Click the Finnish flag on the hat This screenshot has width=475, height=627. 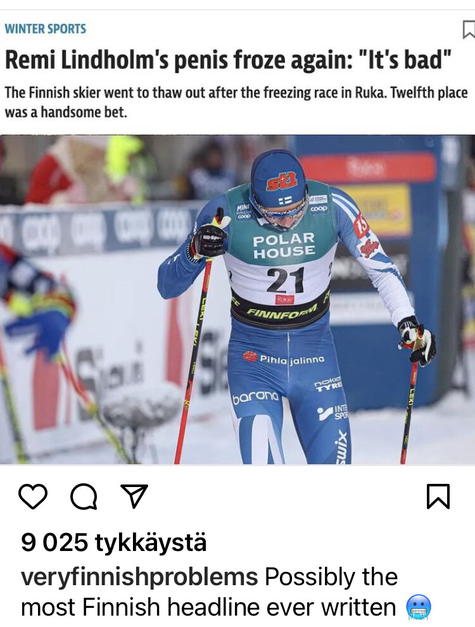click(285, 200)
